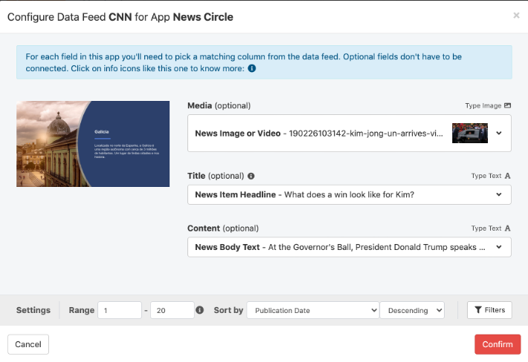This screenshot has width=528, height=362.
Task: Click the Type Image icon for Media
Action: [507, 105]
